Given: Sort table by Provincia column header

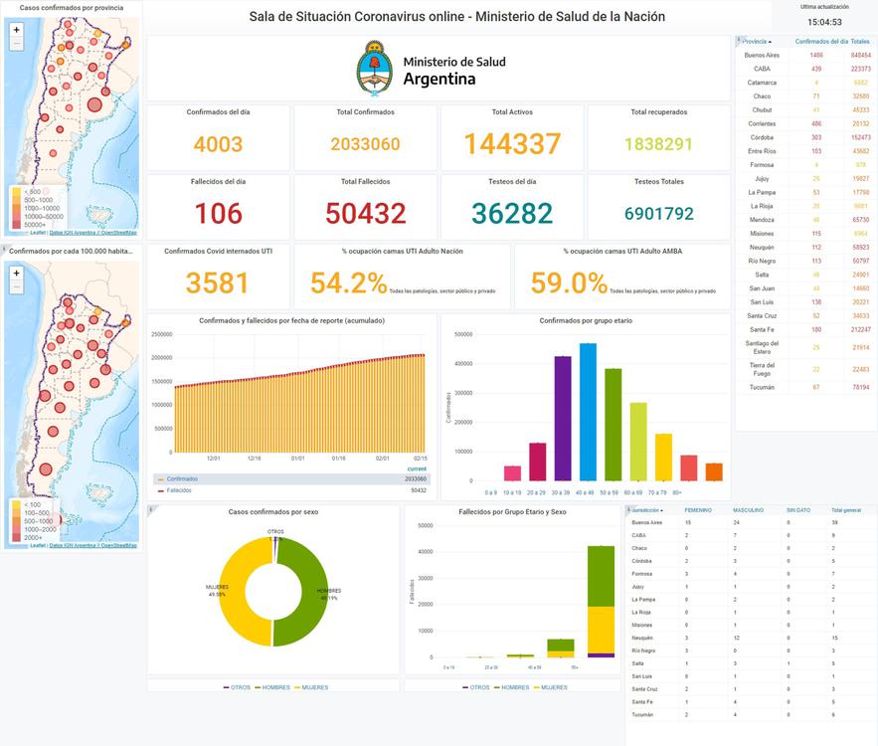Looking at the screenshot, I should click(x=756, y=42).
